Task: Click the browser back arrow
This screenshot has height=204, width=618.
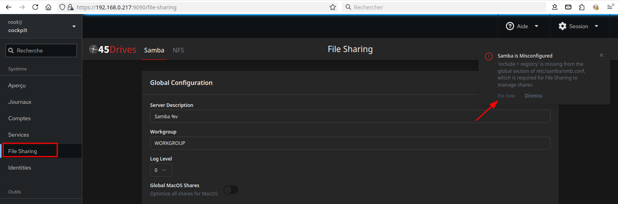Action: 9,7
